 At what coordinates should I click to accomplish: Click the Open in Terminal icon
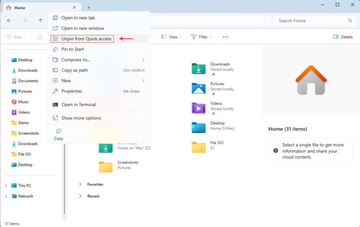click(56, 104)
